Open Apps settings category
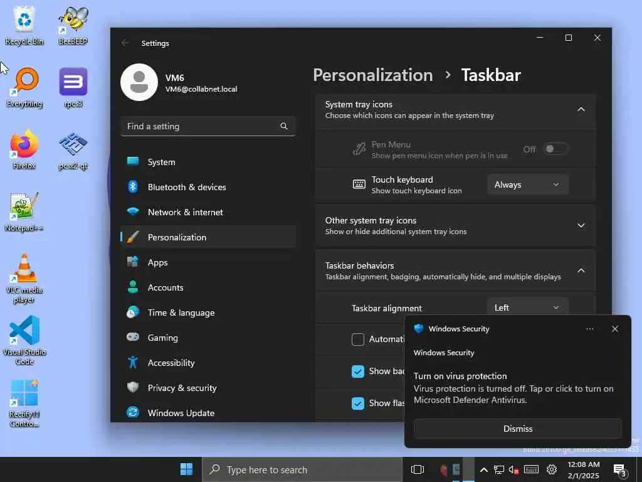 coord(208,262)
